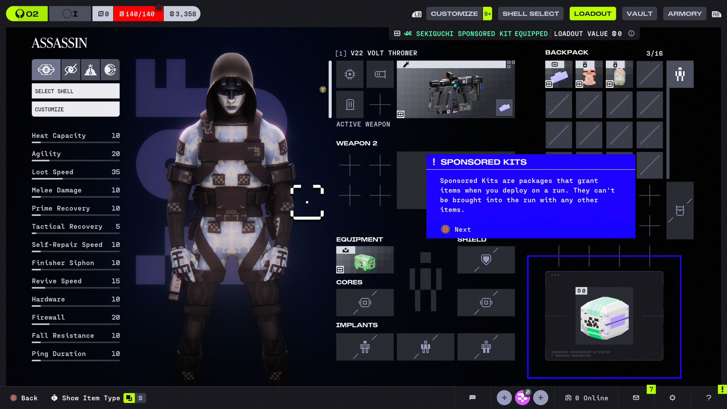Screen dimensions: 727x409
Task: Select the crossed-out eye ability icon
Action: pyautogui.click(x=71, y=70)
